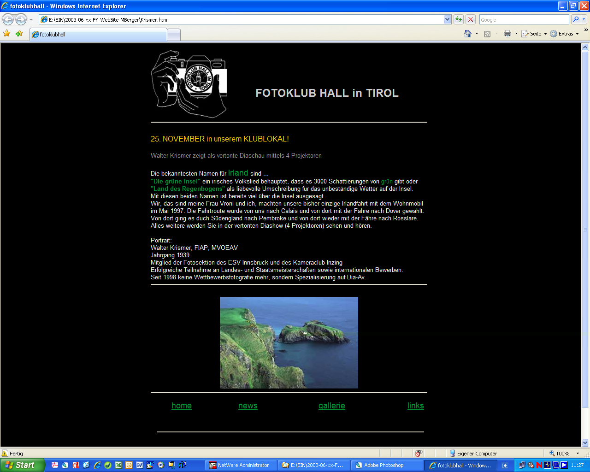
Task: Open the recent pages dropdown beside navigation arrows
Action: [31, 20]
